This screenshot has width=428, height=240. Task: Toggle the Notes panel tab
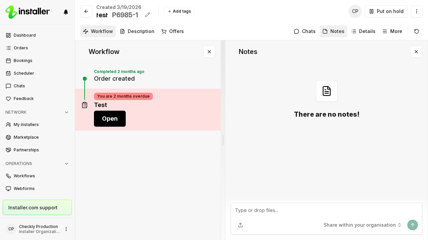click(x=333, y=31)
